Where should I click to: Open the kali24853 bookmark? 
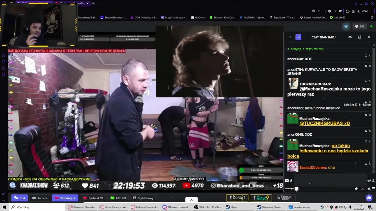point(338,17)
